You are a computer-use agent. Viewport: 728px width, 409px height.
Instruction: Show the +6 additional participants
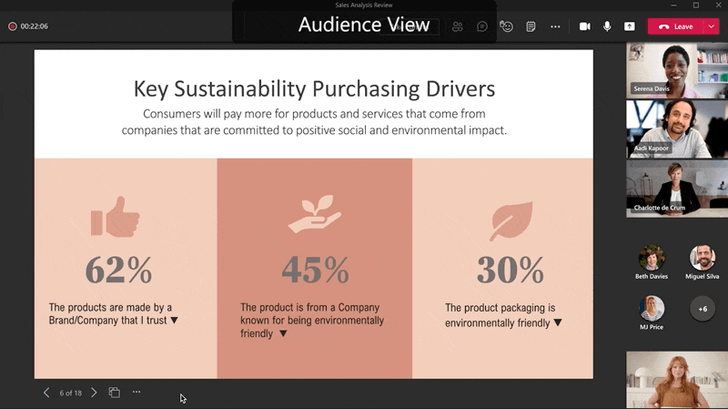(702, 309)
